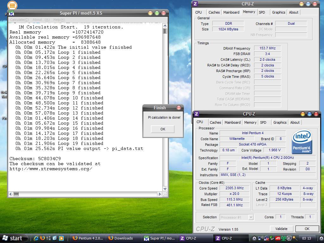324x243 pixels.
Task: Switch to Downloads taskbar item
Action: pyautogui.click(x=124, y=238)
